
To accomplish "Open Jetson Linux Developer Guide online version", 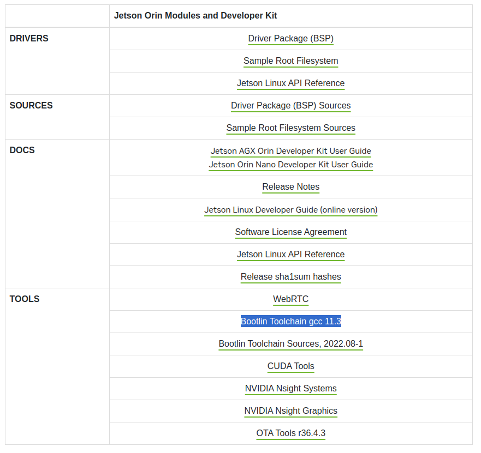I will [290, 210].
